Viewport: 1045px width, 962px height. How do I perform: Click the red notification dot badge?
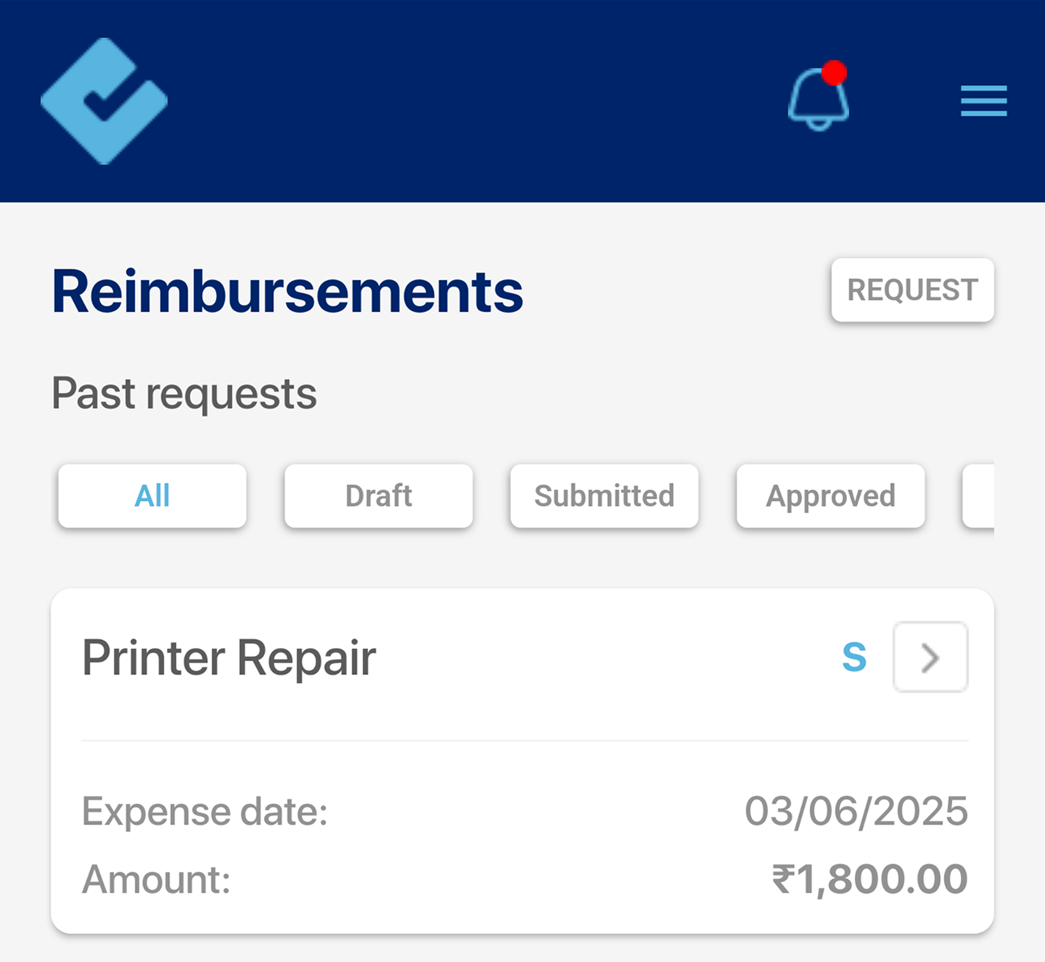click(x=835, y=73)
